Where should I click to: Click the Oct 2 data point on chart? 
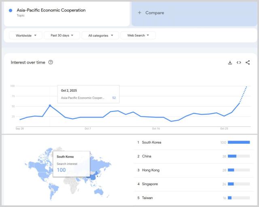click(x=50, y=105)
